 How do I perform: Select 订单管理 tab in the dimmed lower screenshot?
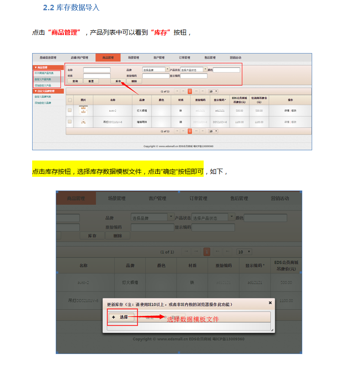pos(198,198)
